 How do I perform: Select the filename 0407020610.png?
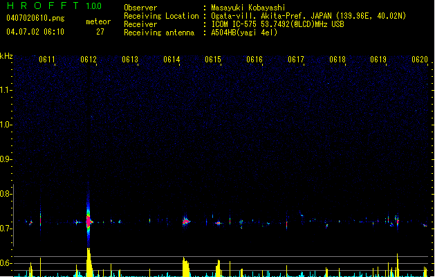[x=35, y=18]
